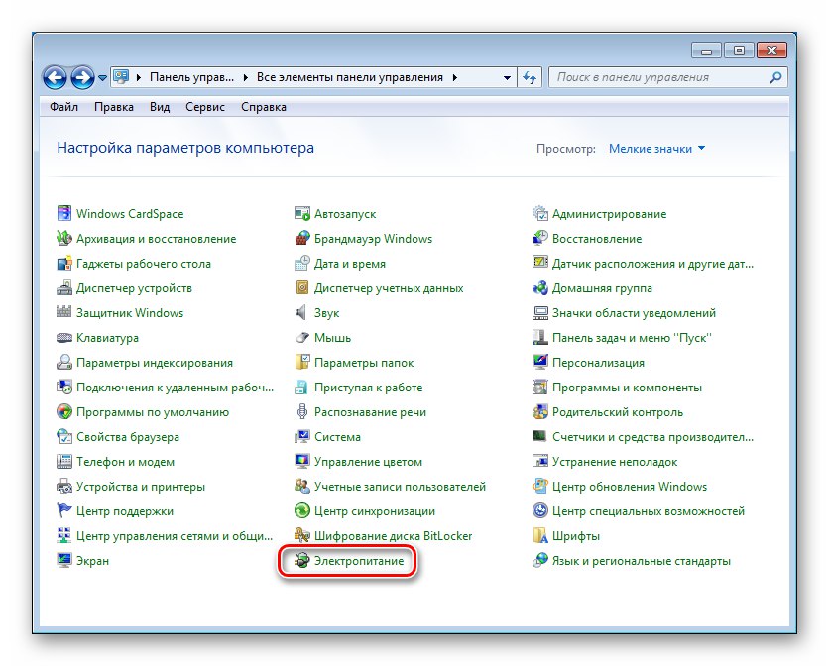Open the Справка menu

point(264,107)
